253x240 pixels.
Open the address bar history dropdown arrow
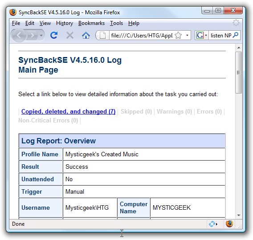187,35
